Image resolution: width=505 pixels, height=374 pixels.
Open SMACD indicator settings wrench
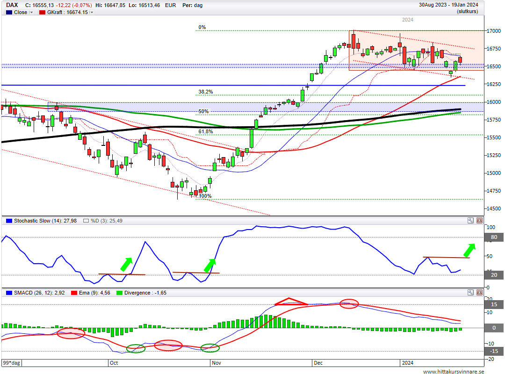pos(470,293)
